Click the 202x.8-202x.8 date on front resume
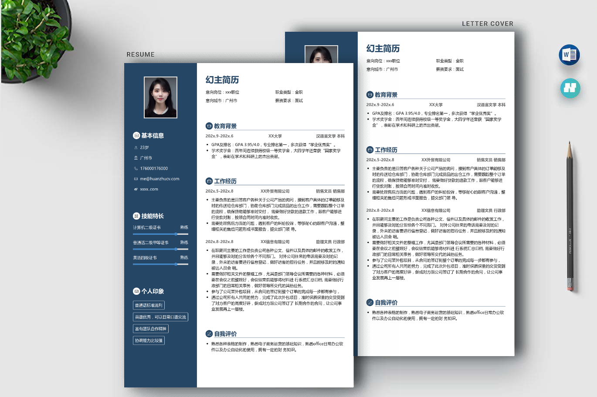 point(220,242)
